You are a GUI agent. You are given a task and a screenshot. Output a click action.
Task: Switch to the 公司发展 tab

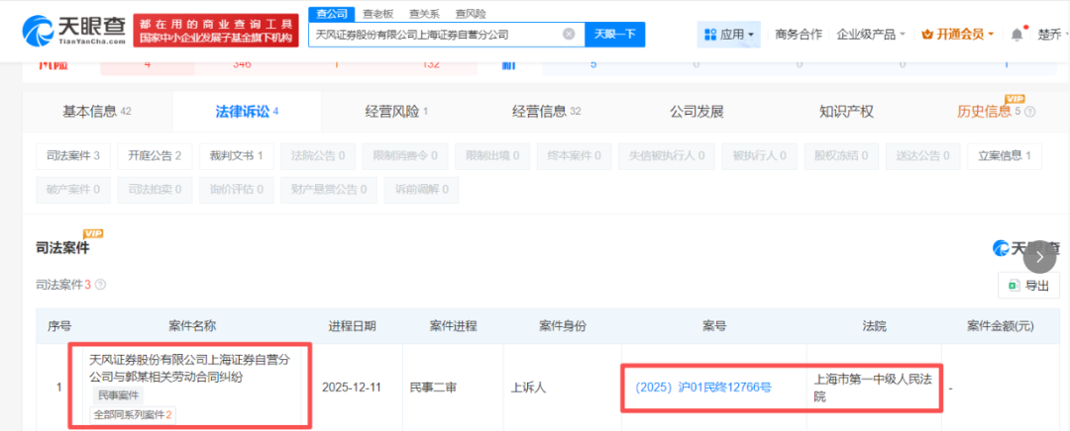(696, 111)
